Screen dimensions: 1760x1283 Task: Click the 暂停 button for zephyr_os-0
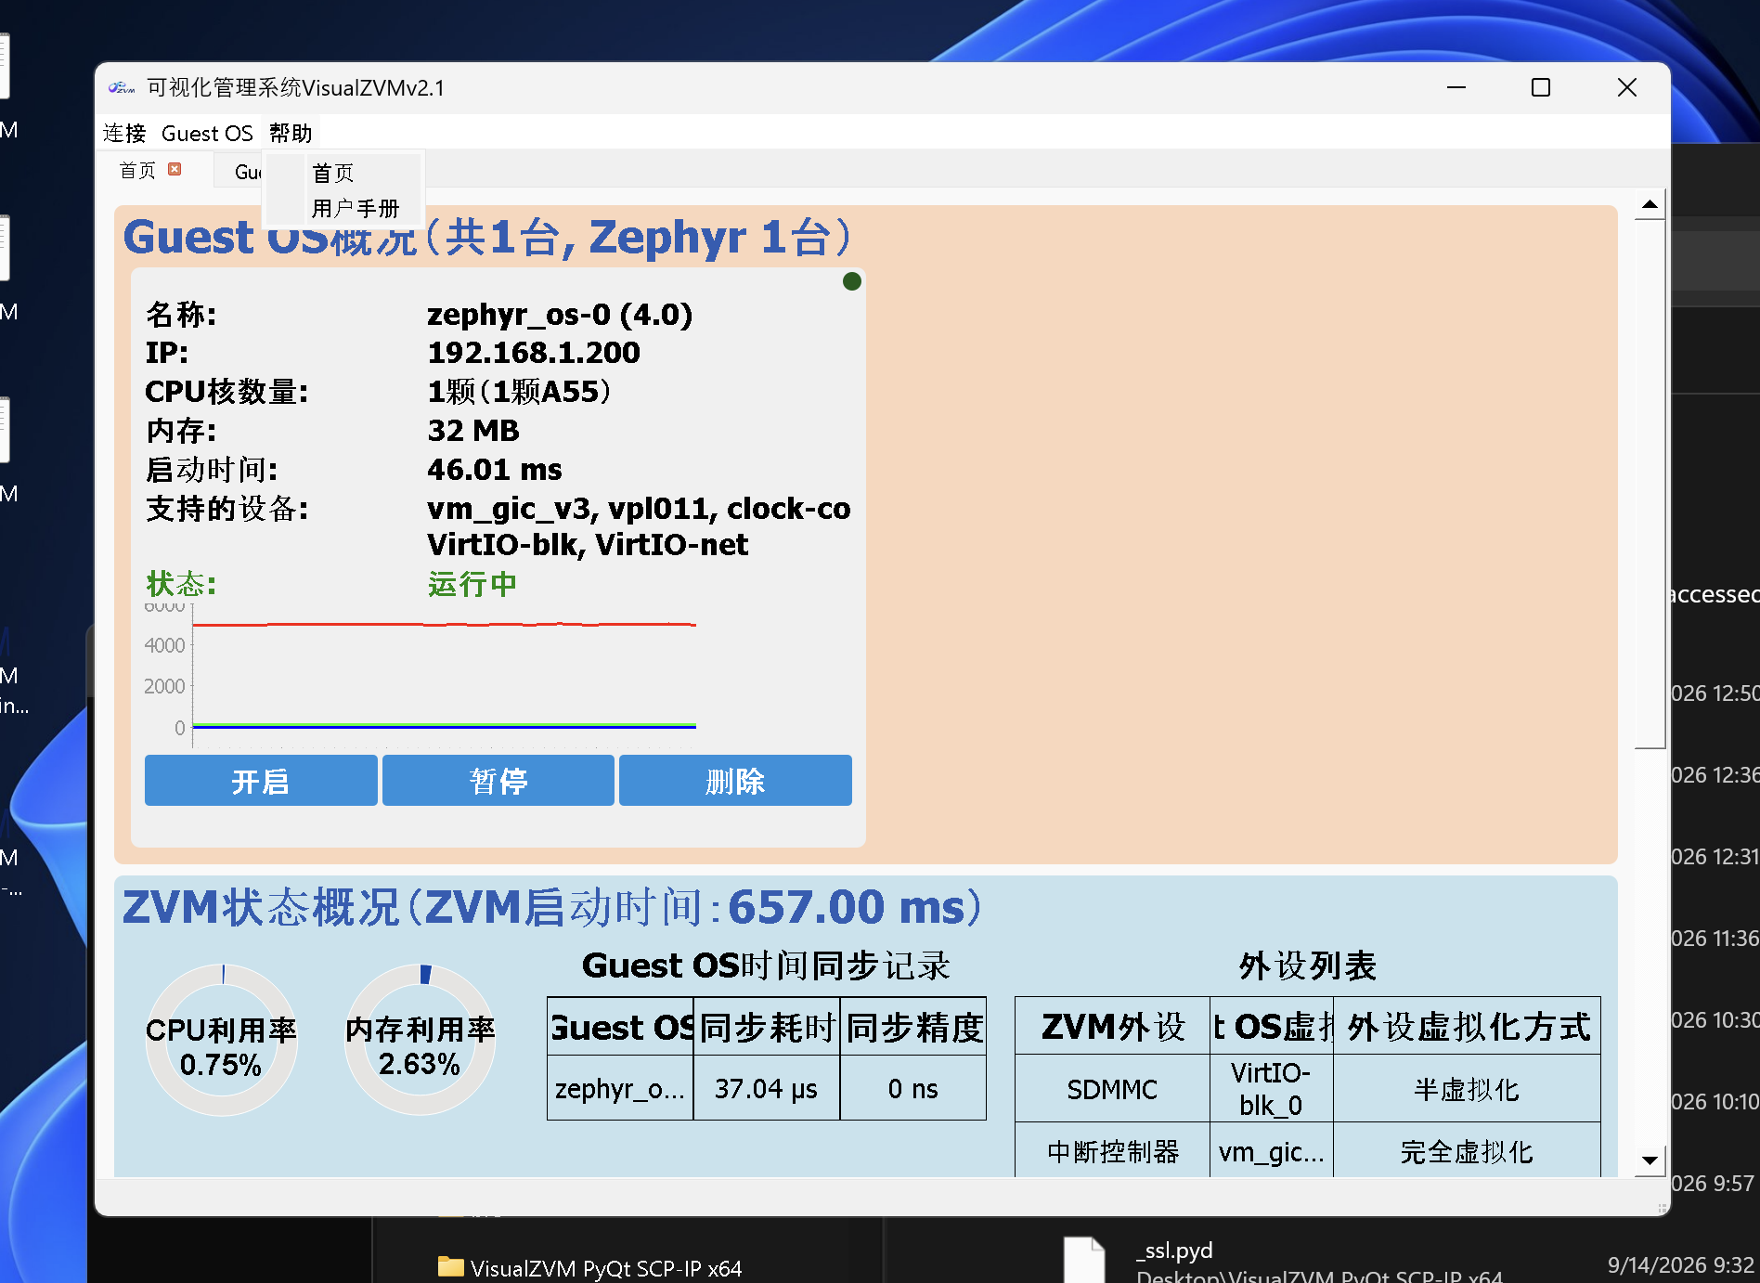[498, 781]
